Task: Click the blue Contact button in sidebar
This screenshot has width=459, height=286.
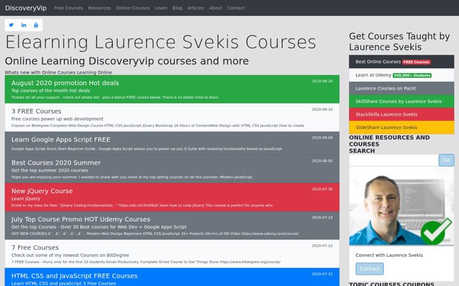Action: (369, 269)
